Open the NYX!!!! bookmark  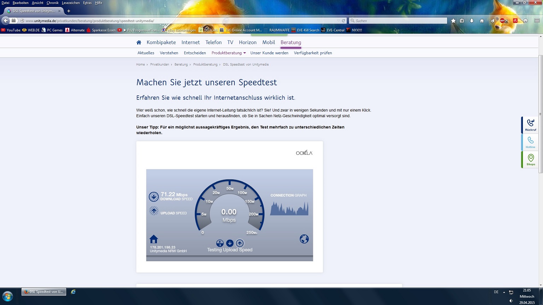tap(354, 30)
